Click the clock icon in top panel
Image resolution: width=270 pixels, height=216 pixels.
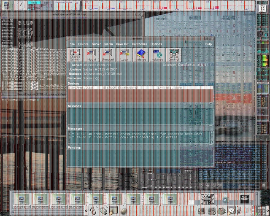point(21,5)
